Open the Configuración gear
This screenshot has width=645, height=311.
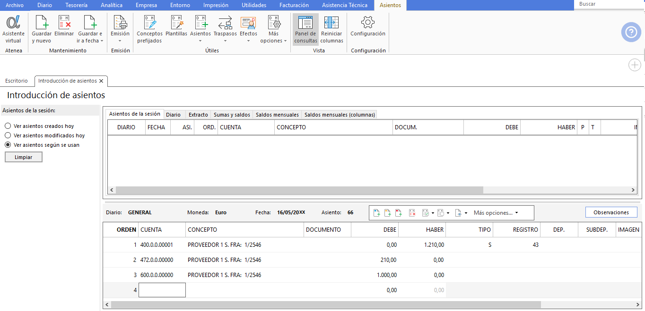(368, 22)
